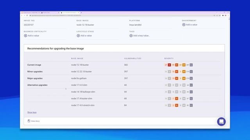The height and width of the screenshot is (140, 250).
Task: Select base image node:17.6.0-slim
Action: (x=79, y=85)
